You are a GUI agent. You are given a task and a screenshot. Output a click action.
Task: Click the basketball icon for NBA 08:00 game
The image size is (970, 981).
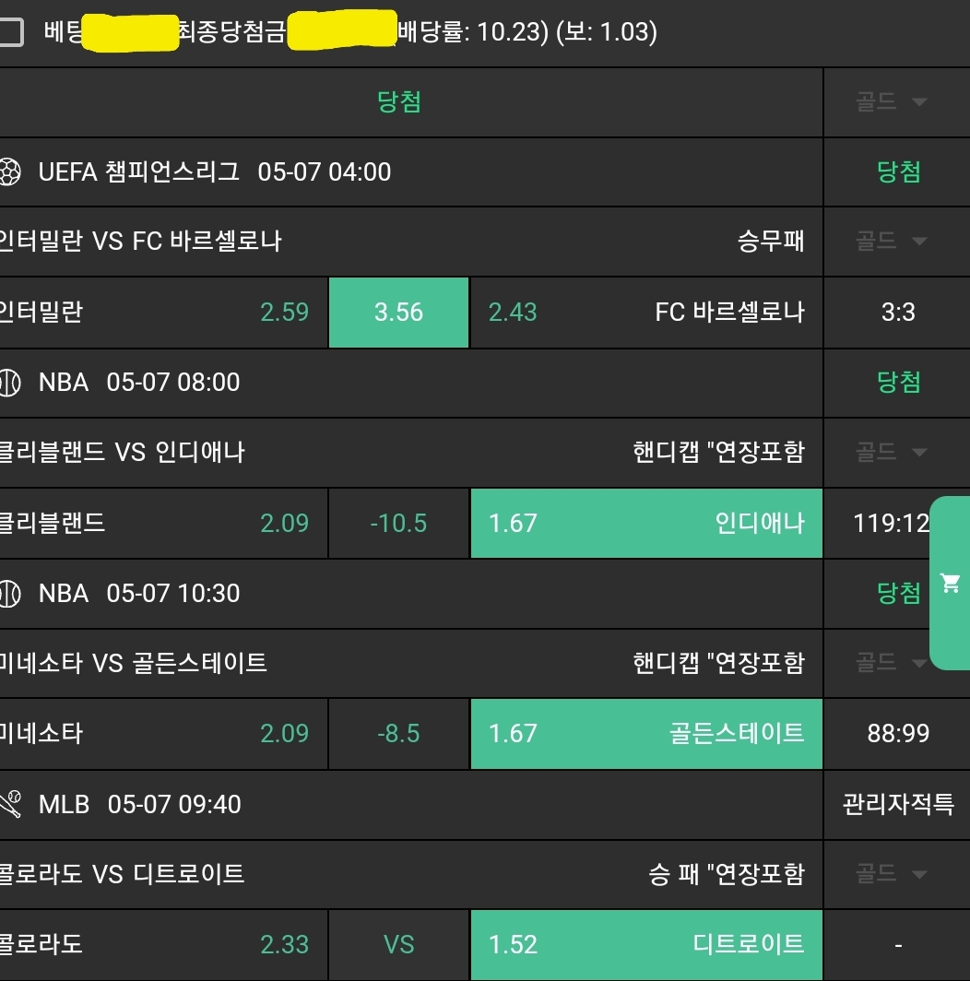pos(9,383)
